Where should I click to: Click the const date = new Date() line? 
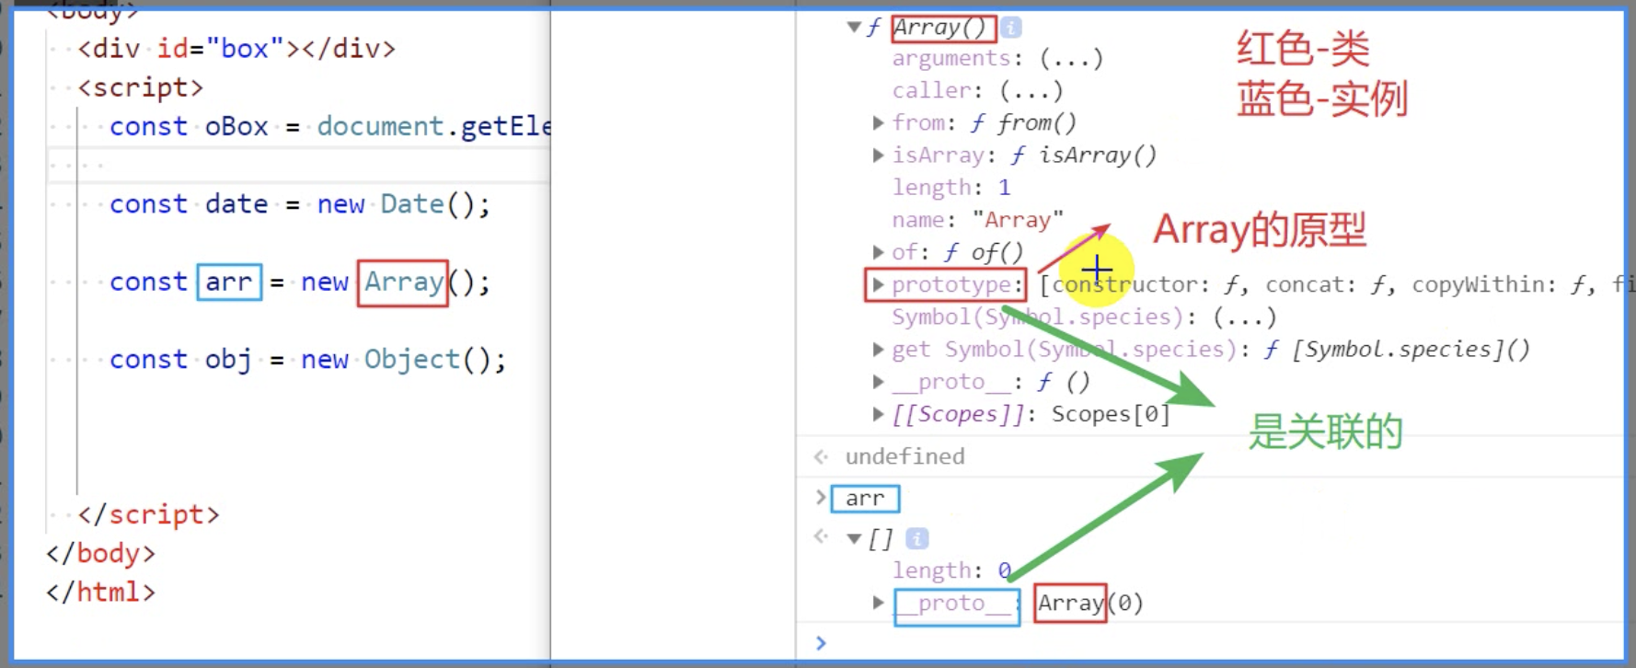point(300,203)
